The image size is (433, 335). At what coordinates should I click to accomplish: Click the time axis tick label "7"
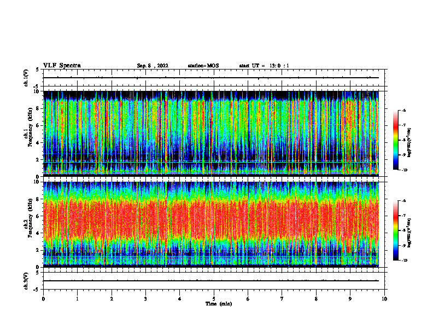coord(282,299)
